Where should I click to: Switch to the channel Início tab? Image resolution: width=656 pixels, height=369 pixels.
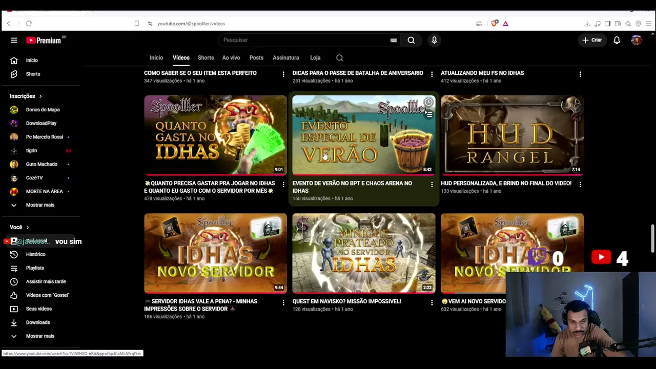click(156, 58)
